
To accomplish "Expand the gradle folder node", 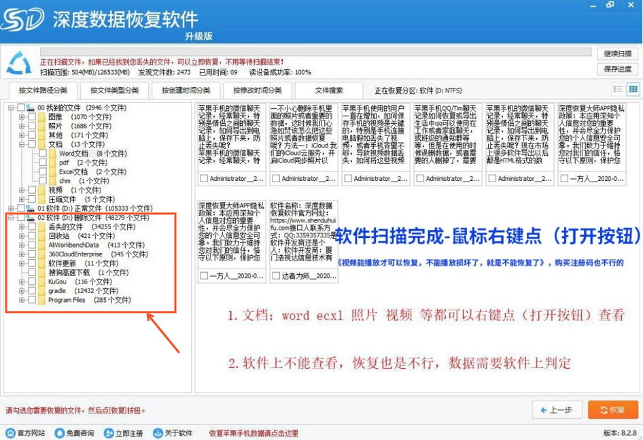I will (22, 291).
